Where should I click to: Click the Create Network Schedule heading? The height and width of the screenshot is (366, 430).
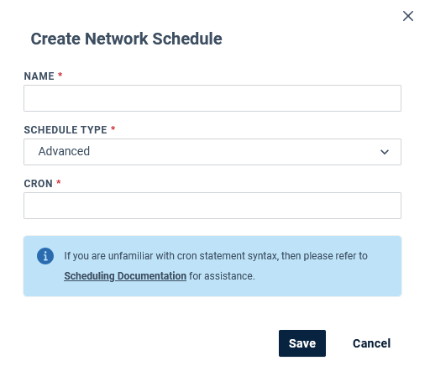click(126, 39)
